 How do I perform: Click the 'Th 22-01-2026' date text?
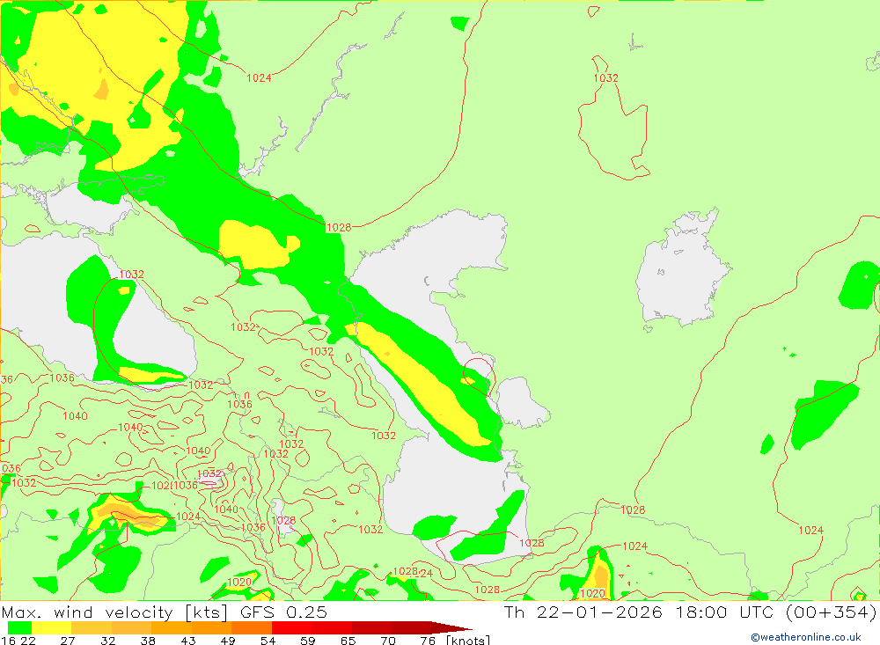pos(583,612)
